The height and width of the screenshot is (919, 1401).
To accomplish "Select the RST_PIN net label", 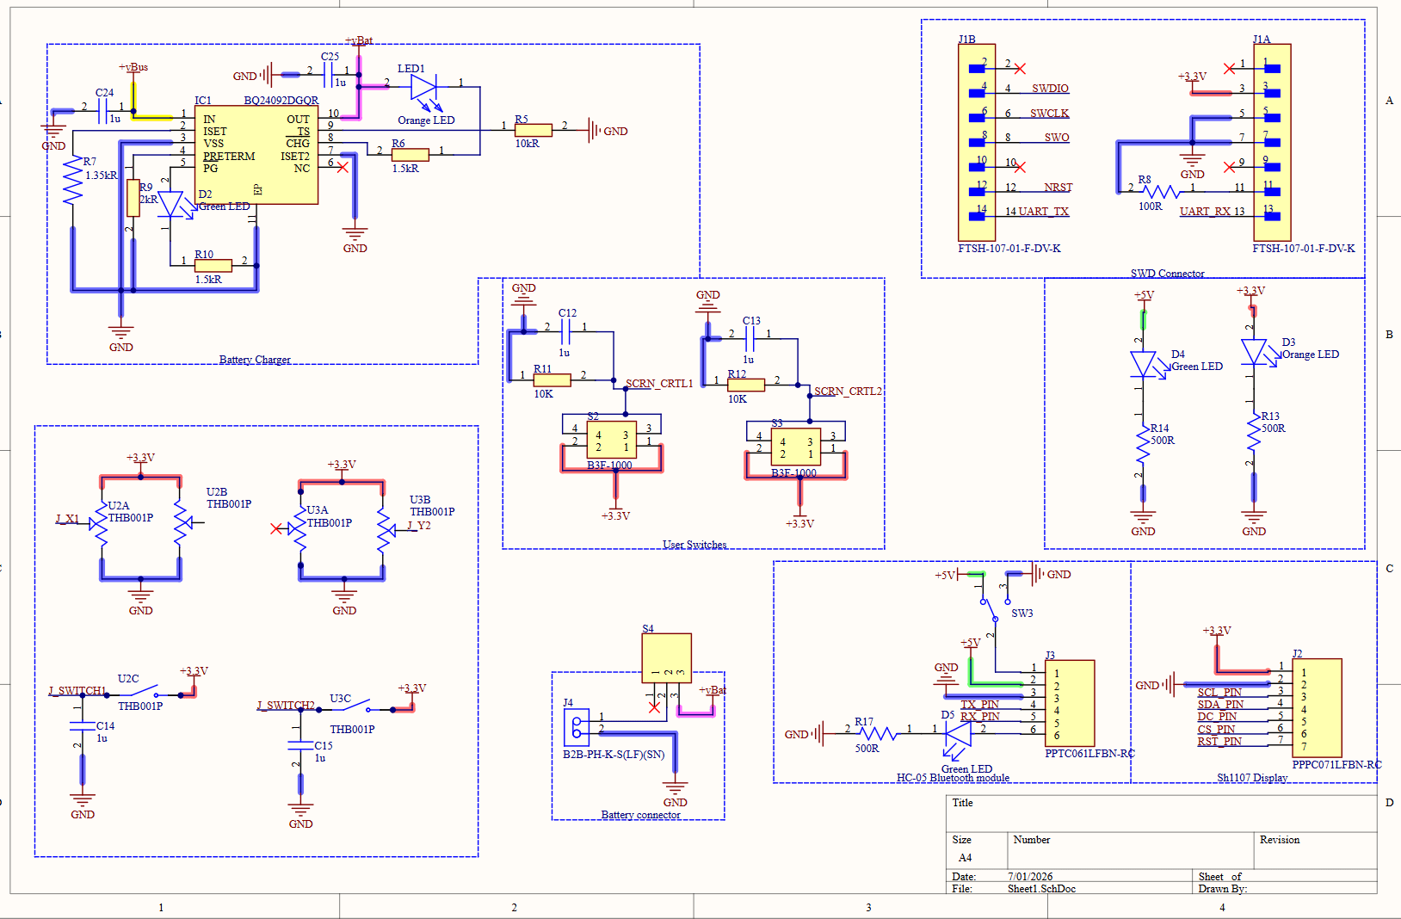I will [1219, 742].
